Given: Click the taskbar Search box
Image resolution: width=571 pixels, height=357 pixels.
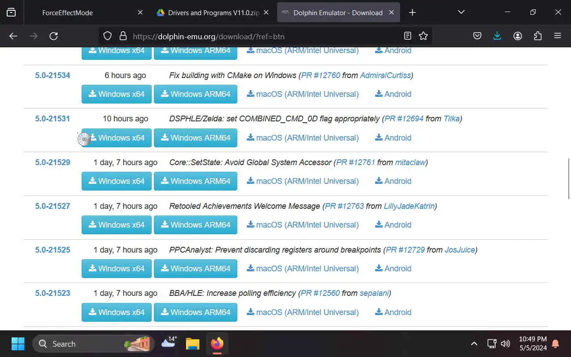Looking at the screenshot, I should pyautogui.click(x=93, y=344).
